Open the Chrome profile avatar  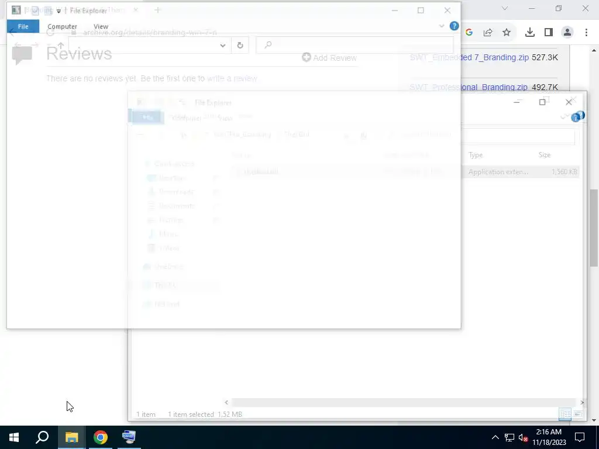[x=567, y=33]
